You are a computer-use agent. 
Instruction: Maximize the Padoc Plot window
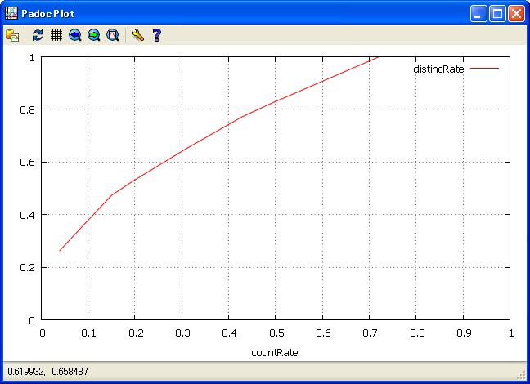[x=497, y=13]
